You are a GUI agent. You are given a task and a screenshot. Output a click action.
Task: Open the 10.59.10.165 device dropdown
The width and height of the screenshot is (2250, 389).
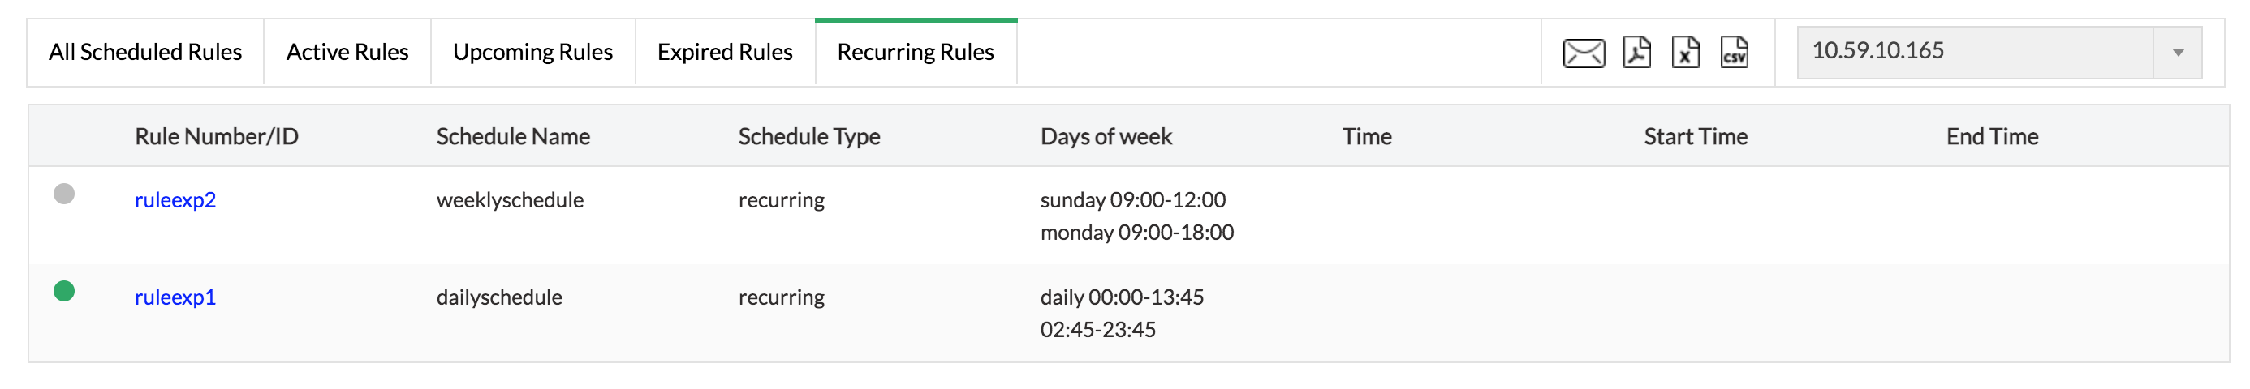point(1976,51)
